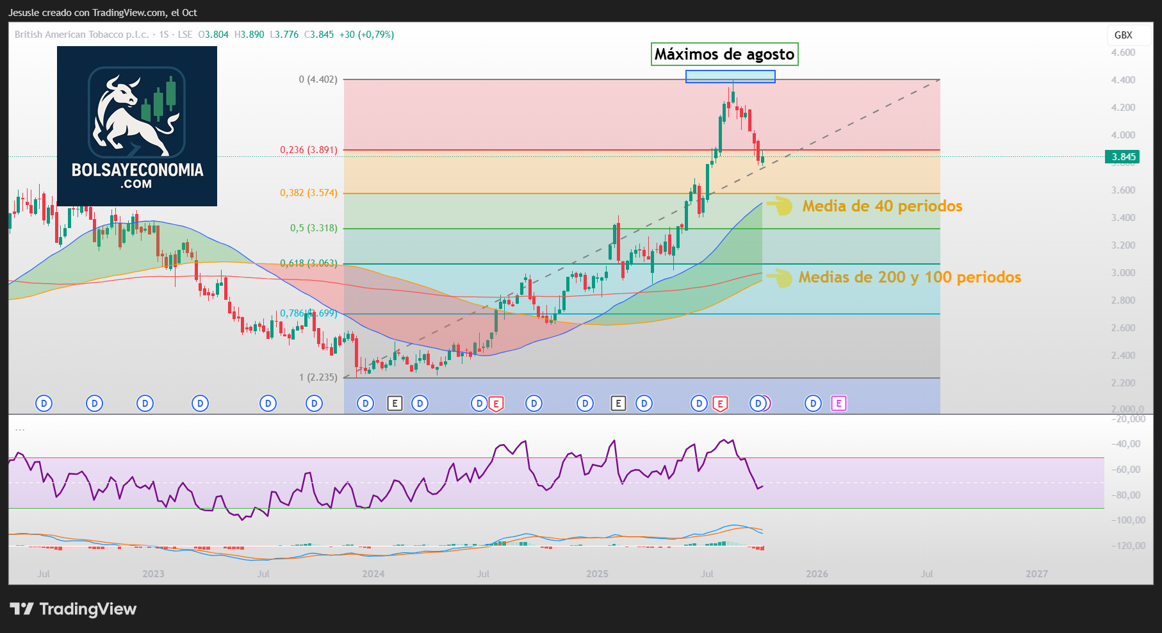The height and width of the screenshot is (633, 1162).
Task: Click the "Máximos de agosto" annotation label
Action: 723,54
